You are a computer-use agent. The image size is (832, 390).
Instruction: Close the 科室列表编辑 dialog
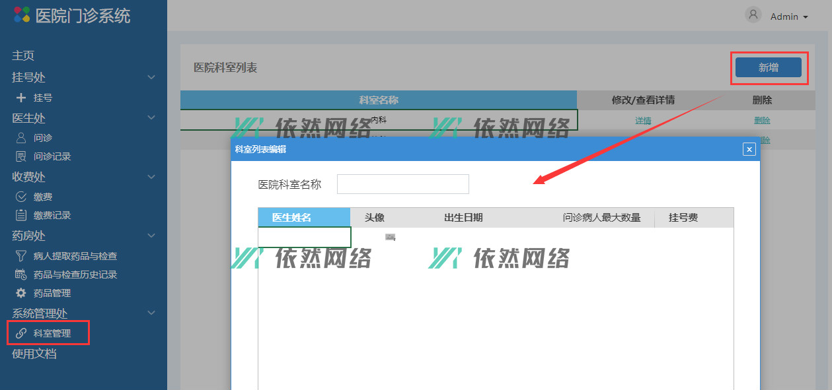[749, 150]
